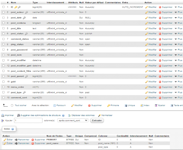Click the Index icon in selection bar
Image resolution: width=183 pixels, height=150 pixels.
pos(142,105)
